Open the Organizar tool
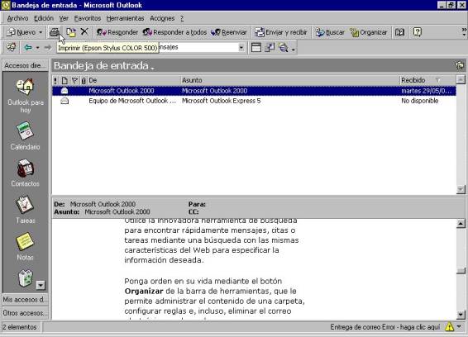Image resolution: width=468 pixels, height=337 pixels. point(369,32)
